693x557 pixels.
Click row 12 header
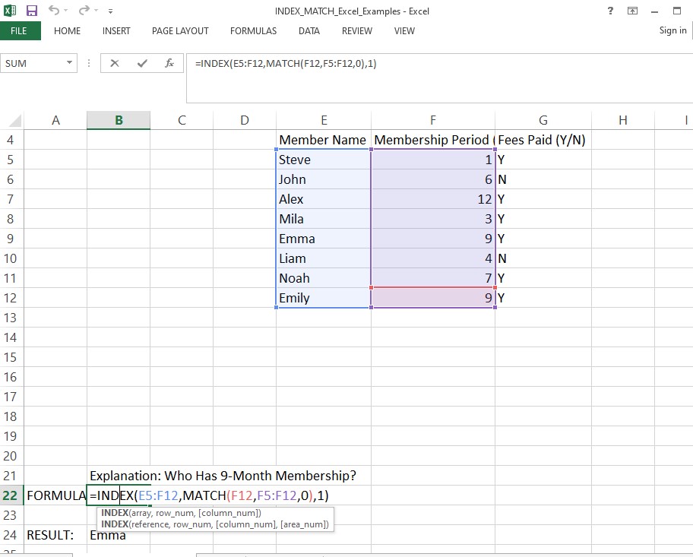tap(11, 298)
